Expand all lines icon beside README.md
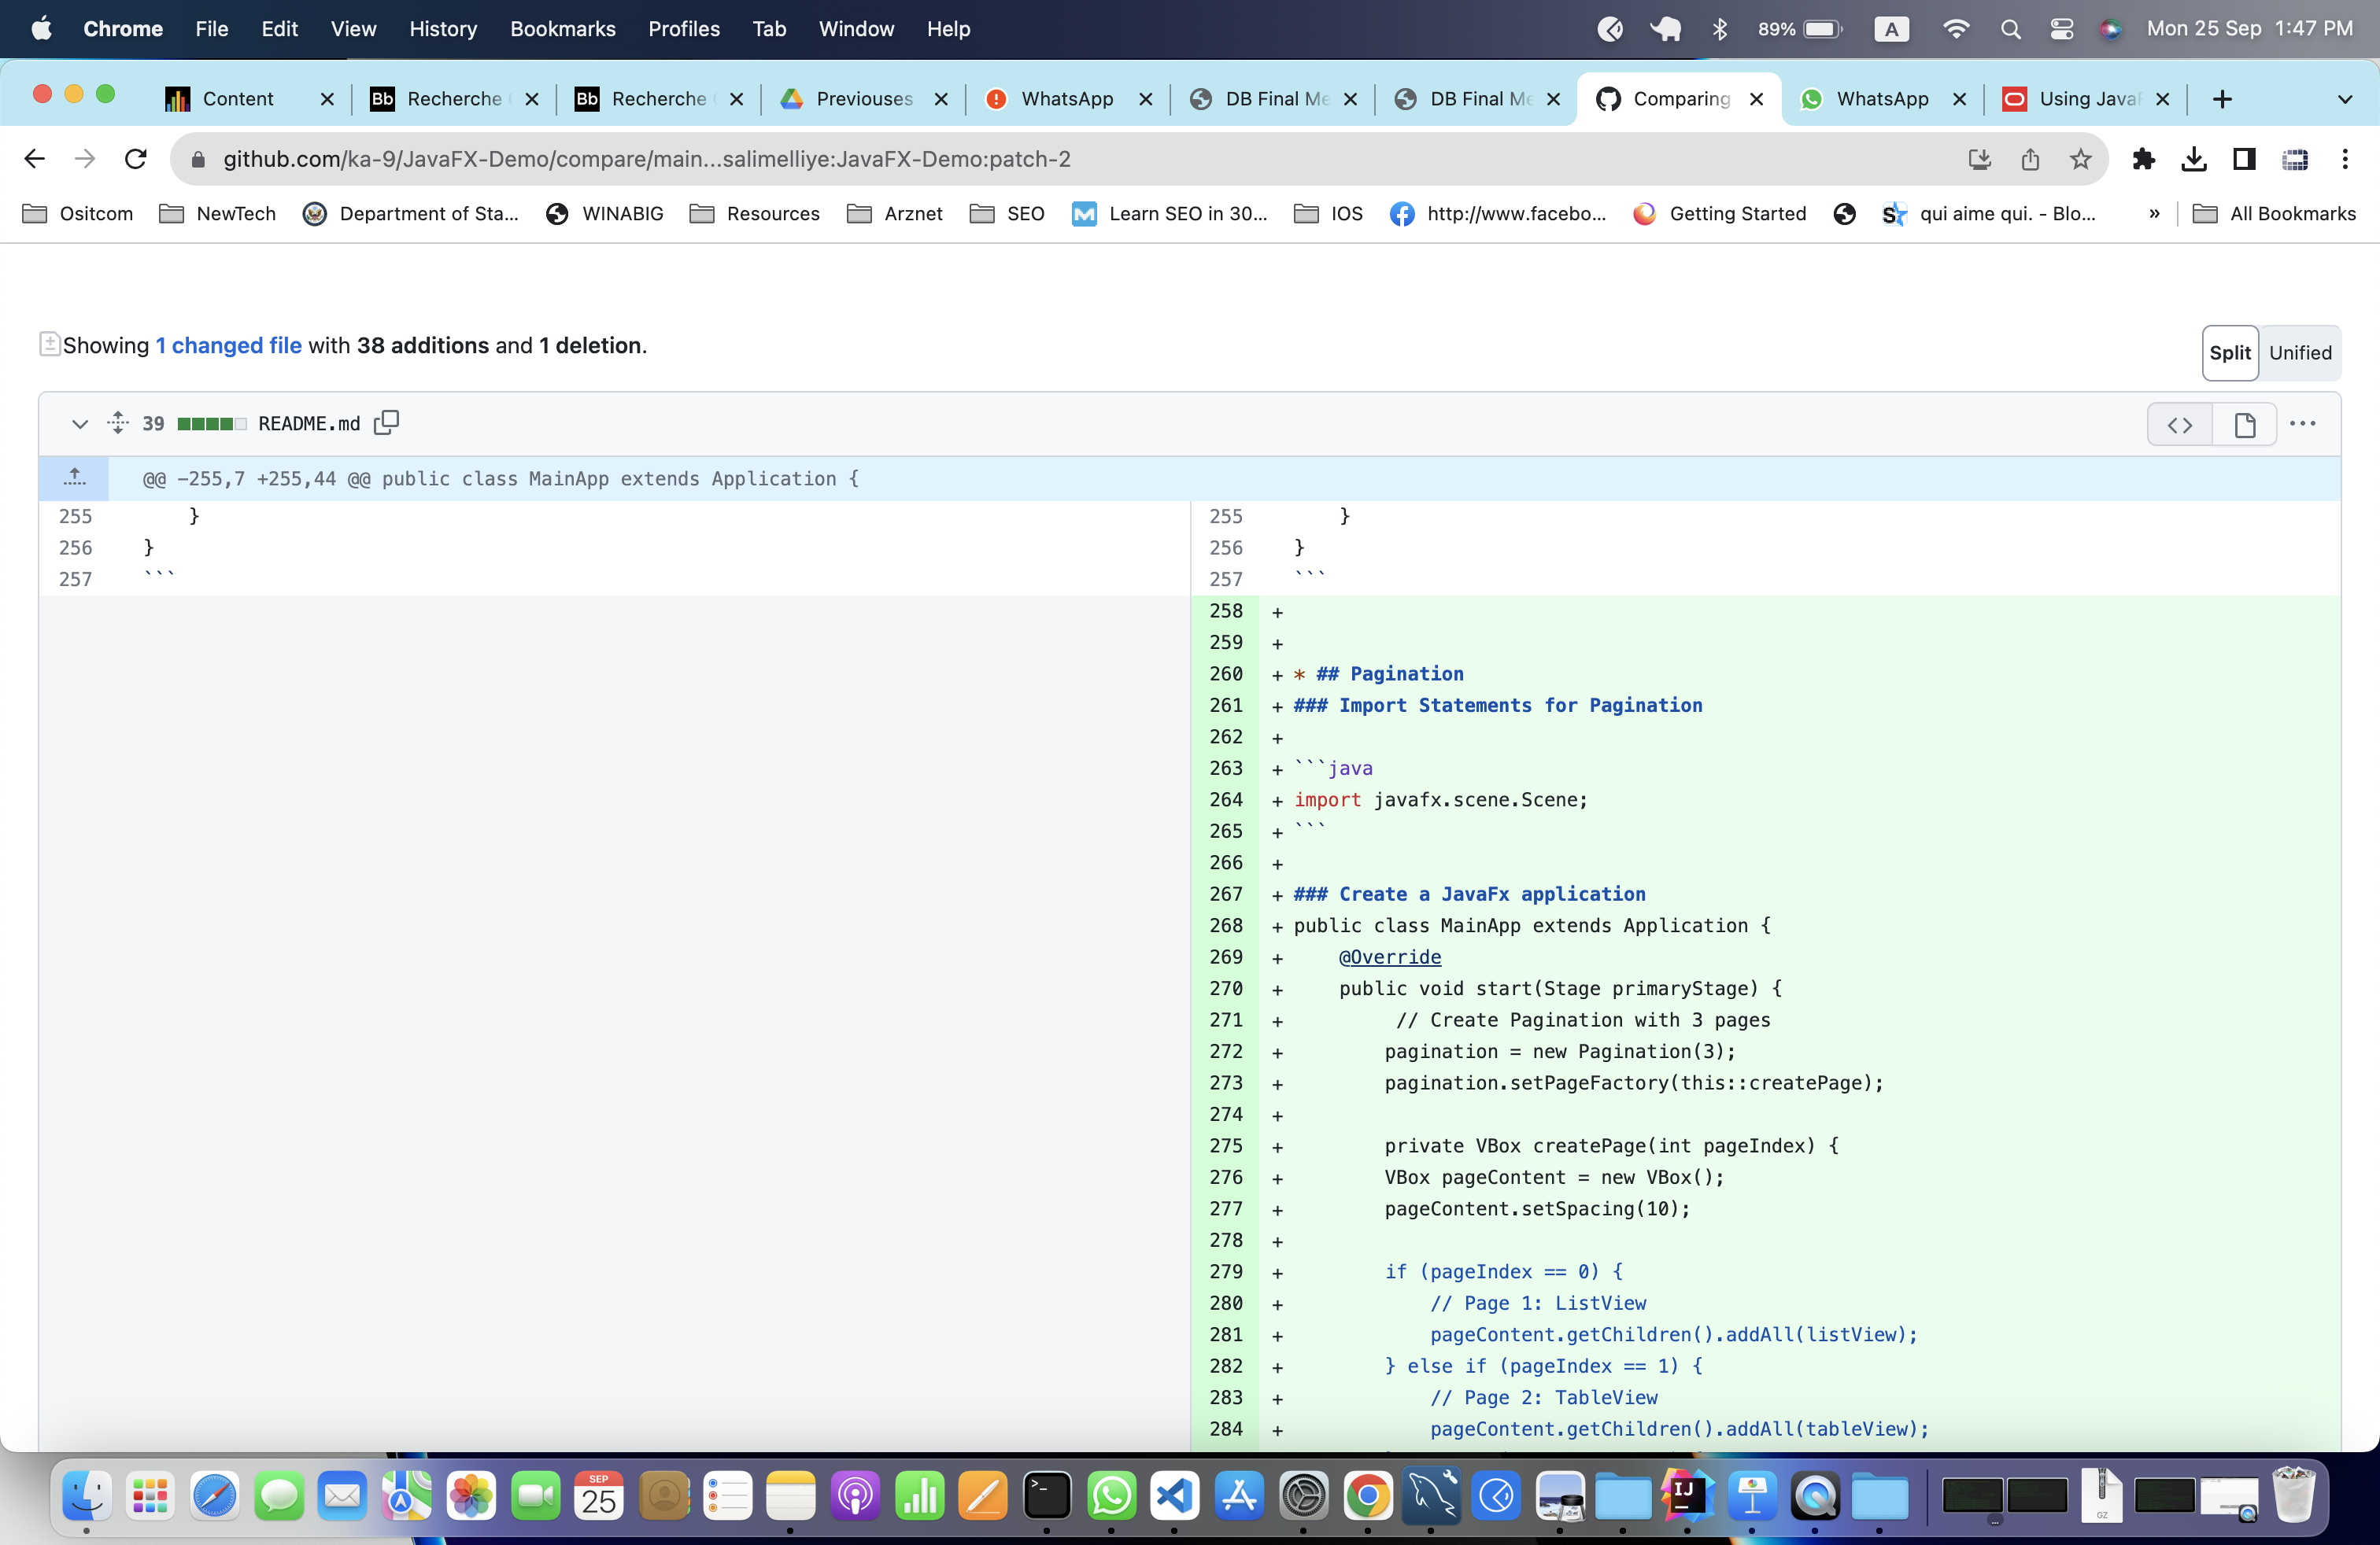Image resolution: width=2380 pixels, height=1545 pixels. 118,422
